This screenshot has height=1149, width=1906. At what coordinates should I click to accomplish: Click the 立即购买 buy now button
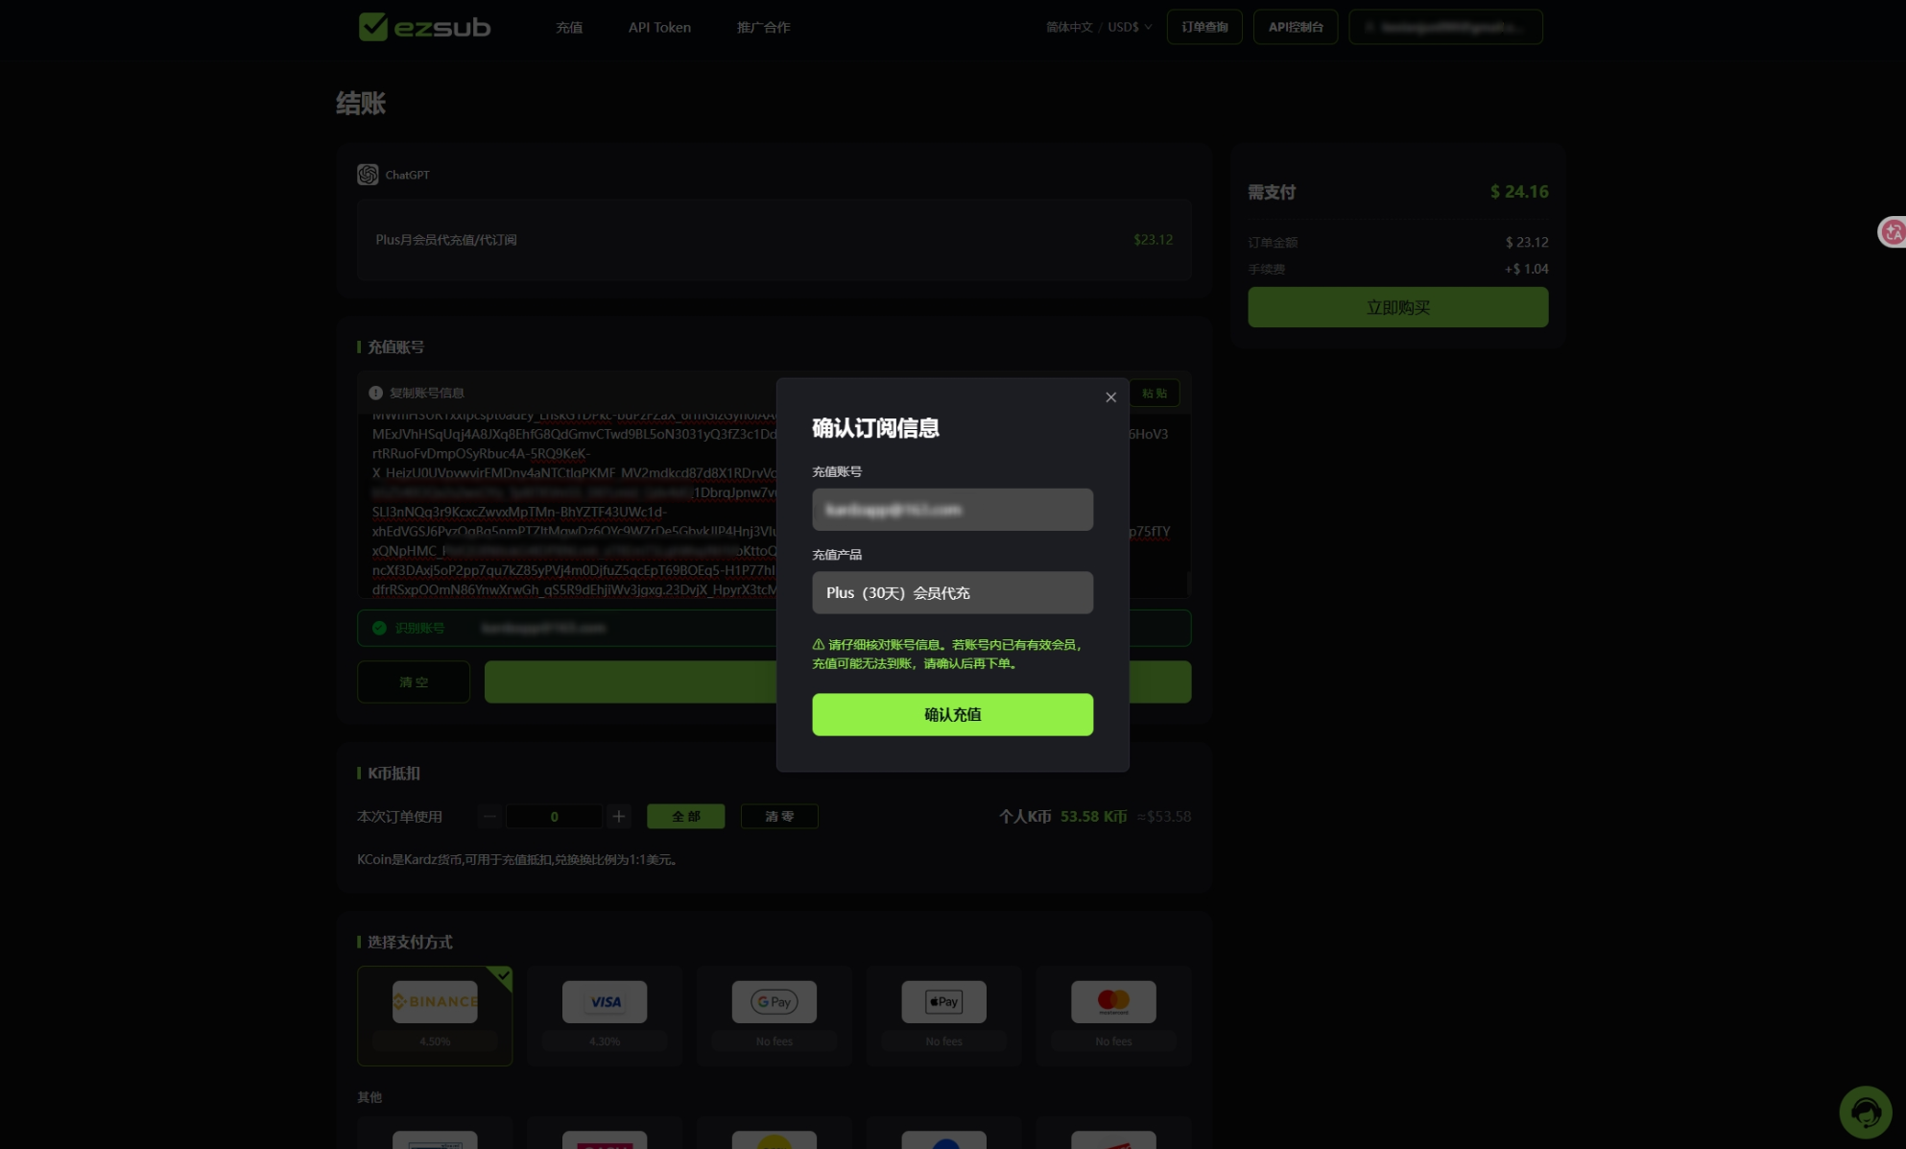pyautogui.click(x=1397, y=307)
